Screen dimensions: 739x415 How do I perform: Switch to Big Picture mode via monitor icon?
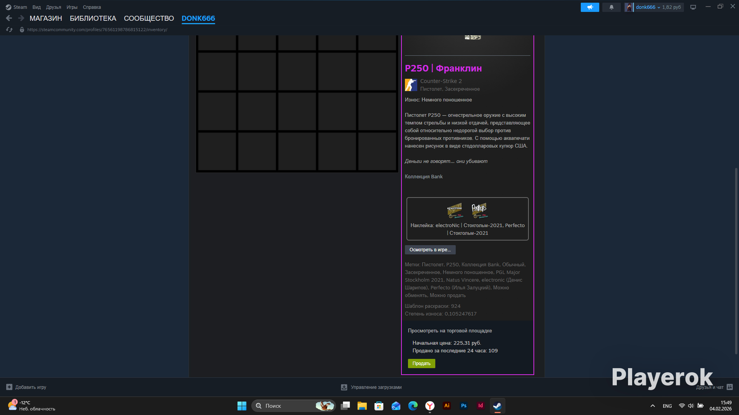693,7
